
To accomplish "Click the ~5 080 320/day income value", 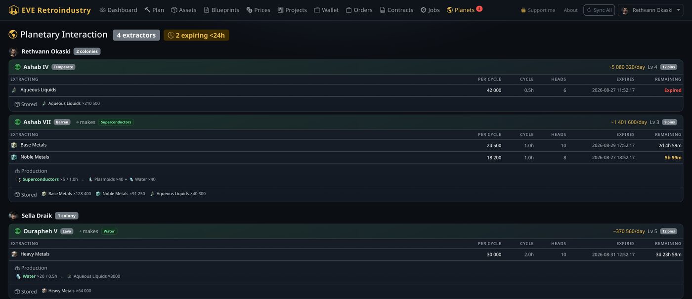I will coord(627,67).
